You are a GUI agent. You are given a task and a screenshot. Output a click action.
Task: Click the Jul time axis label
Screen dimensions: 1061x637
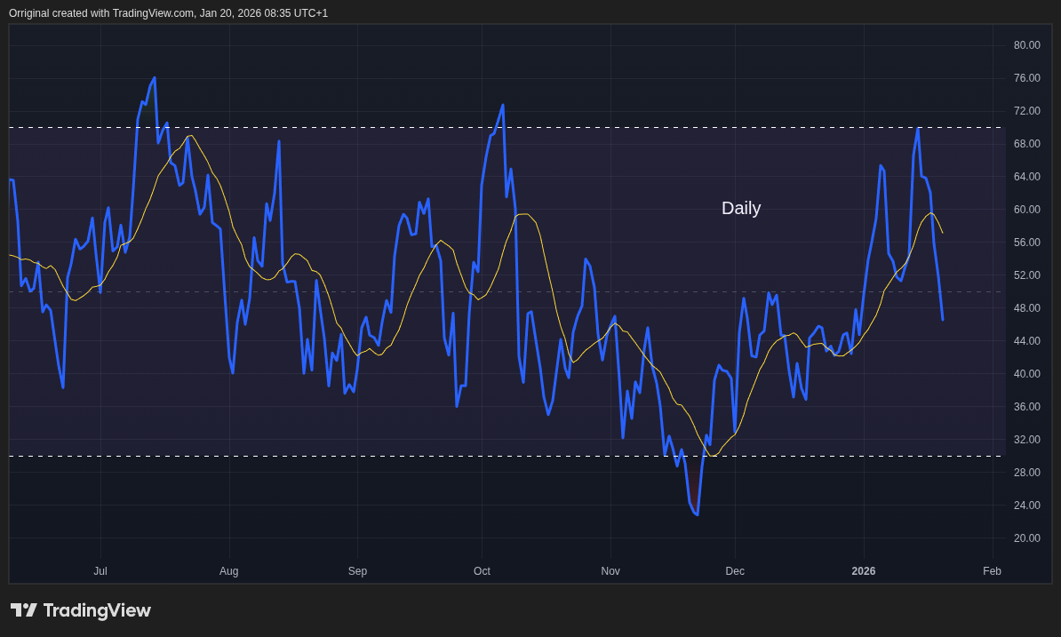tap(100, 571)
